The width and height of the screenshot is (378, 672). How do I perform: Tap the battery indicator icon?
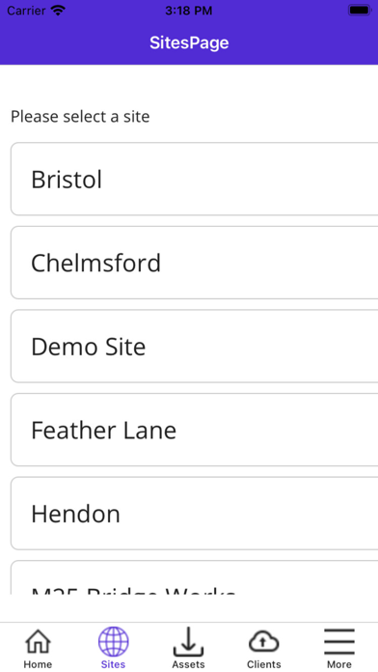click(x=359, y=11)
